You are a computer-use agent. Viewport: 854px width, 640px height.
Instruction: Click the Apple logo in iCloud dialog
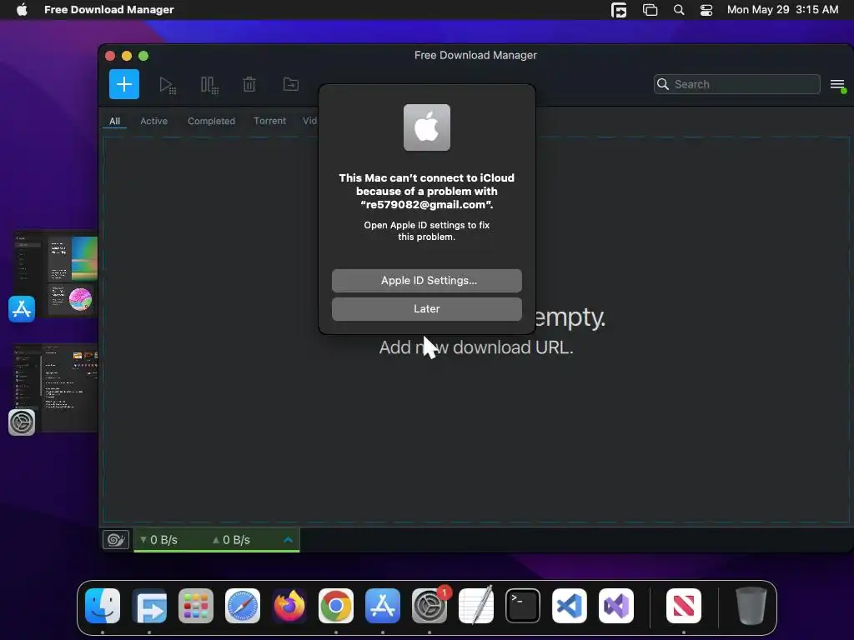click(427, 127)
